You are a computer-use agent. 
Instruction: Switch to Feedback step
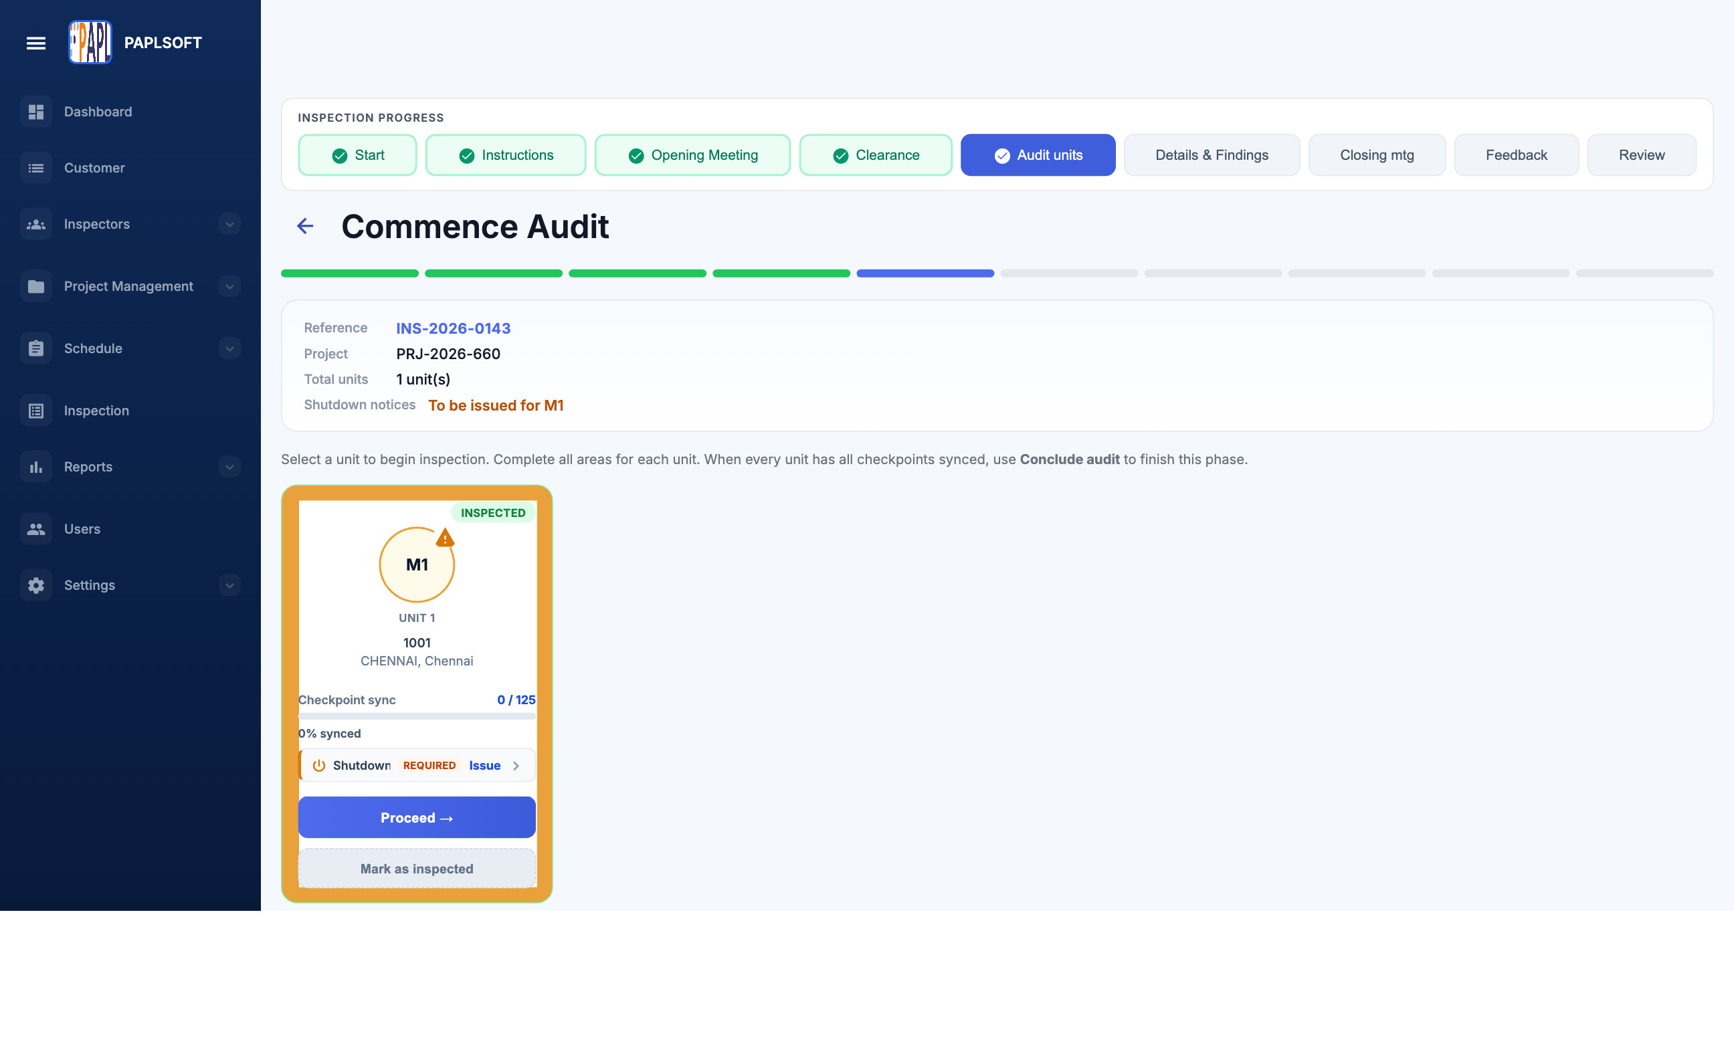[x=1517, y=154]
